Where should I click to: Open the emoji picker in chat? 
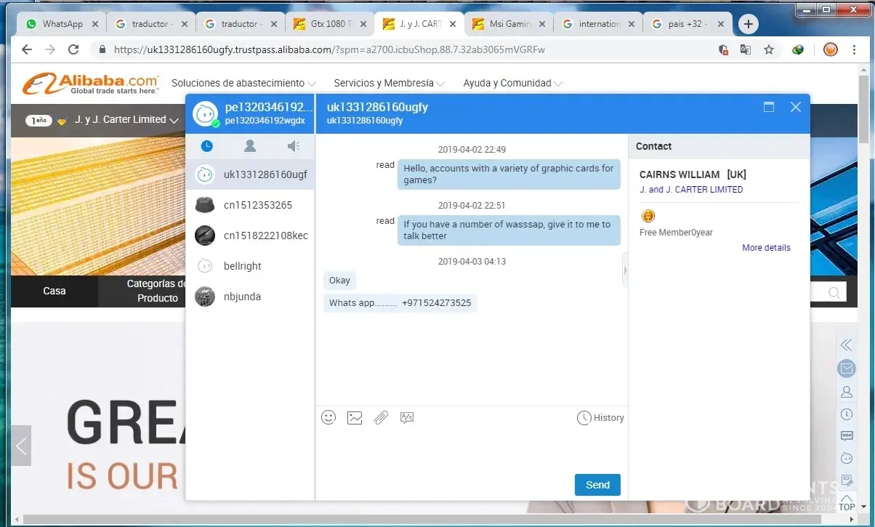(328, 417)
